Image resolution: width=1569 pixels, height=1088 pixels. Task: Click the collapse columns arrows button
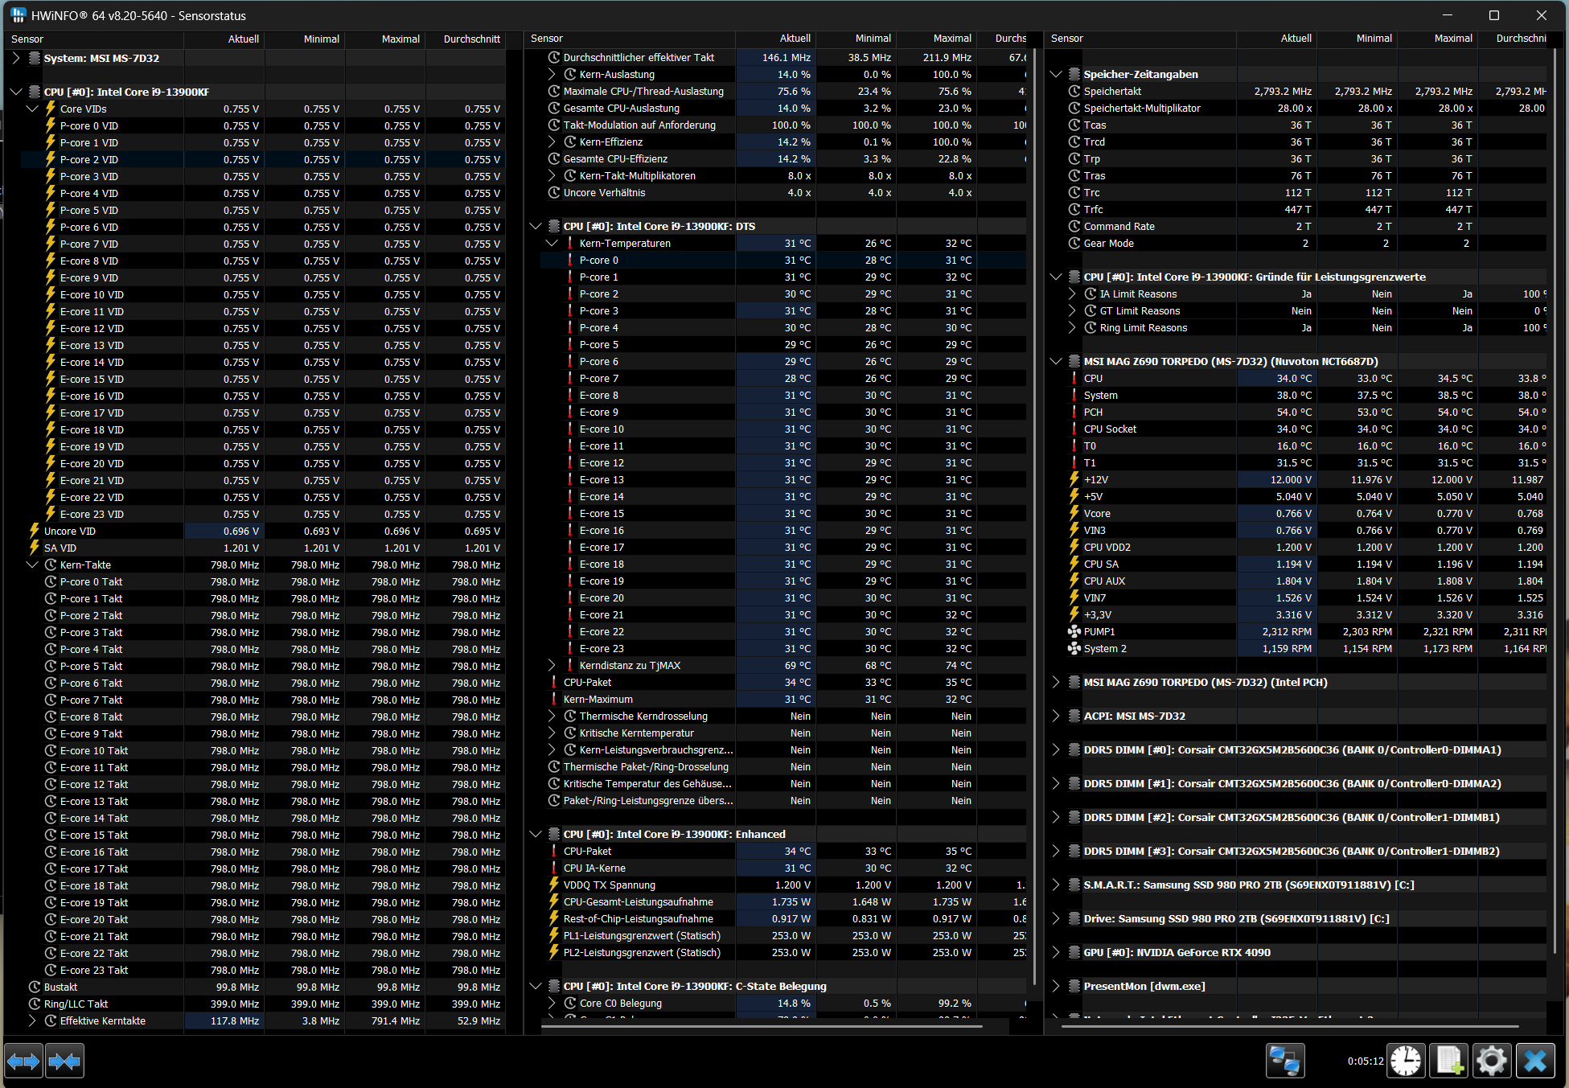coord(64,1061)
